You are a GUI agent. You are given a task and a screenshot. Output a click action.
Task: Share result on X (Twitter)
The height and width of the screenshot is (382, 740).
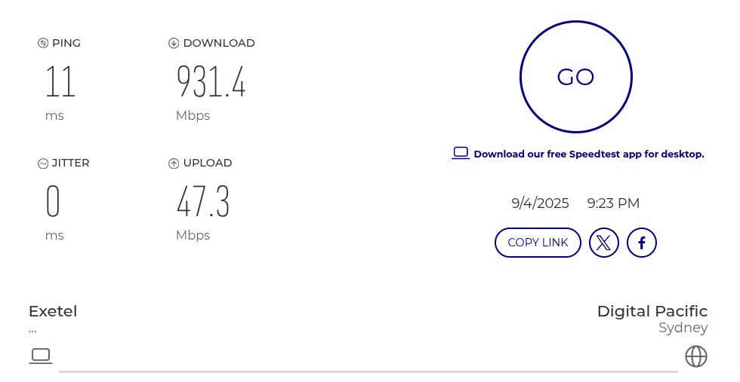click(x=603, y=243)
